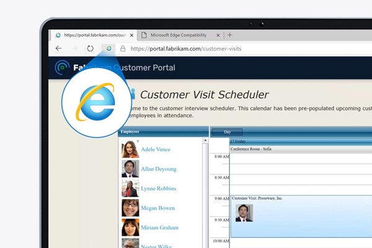This screenshot has height=248, width=372.
Task: Click Lynne Robbins' photo thumbnail
Action: click(130, 188)
